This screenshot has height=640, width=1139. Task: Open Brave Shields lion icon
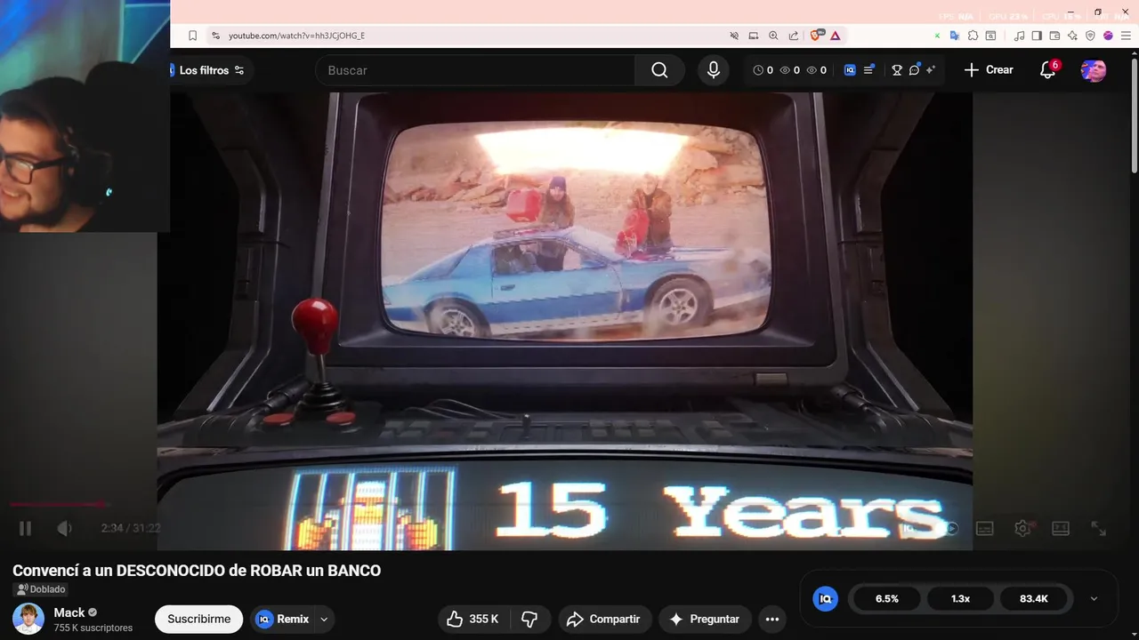tap(816, 36)
